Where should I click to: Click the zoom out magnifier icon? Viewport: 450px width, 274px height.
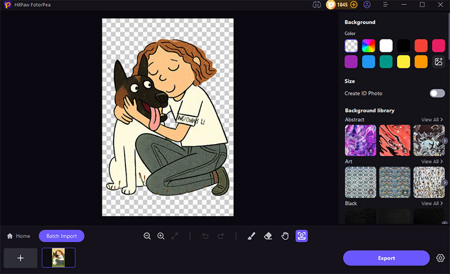coord(147,236)
